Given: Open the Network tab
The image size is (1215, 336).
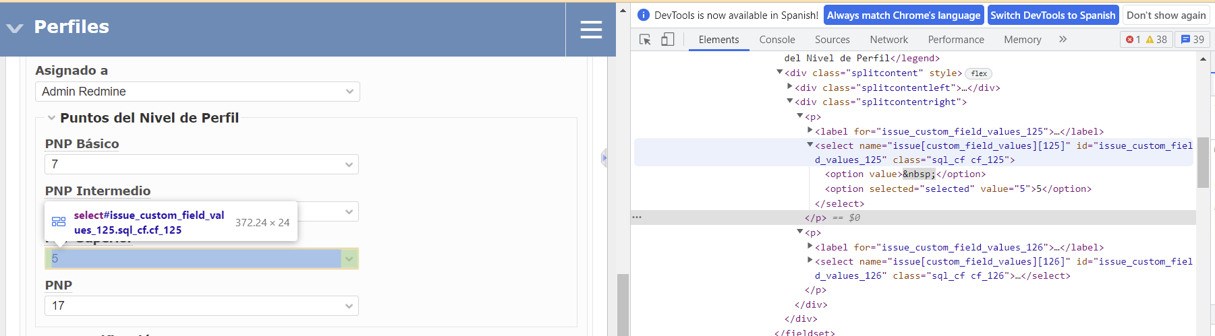Looking at the screenshot, I should [x=888, y=40].
